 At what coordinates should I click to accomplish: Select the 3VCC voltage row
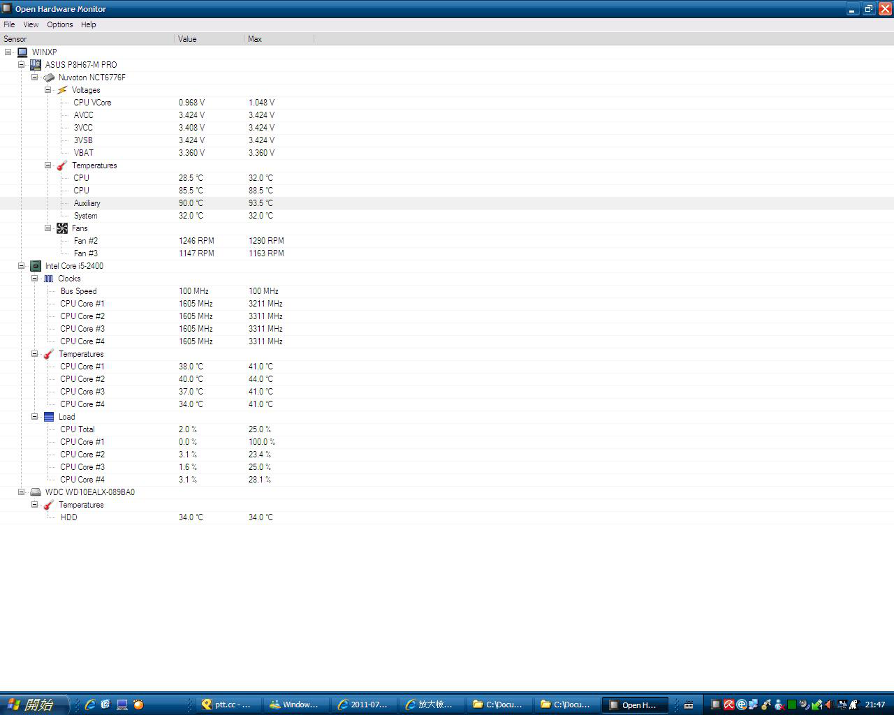pos(447,128)
